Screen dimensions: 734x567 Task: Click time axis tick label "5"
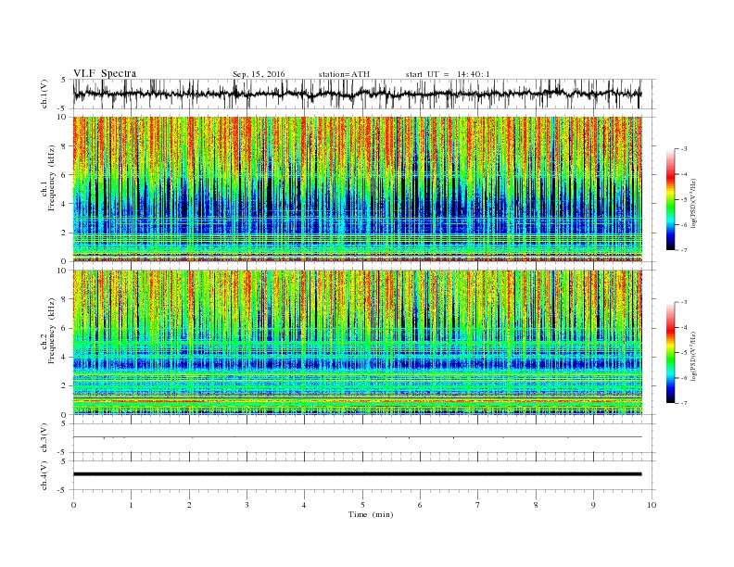[x=362, y=505]
